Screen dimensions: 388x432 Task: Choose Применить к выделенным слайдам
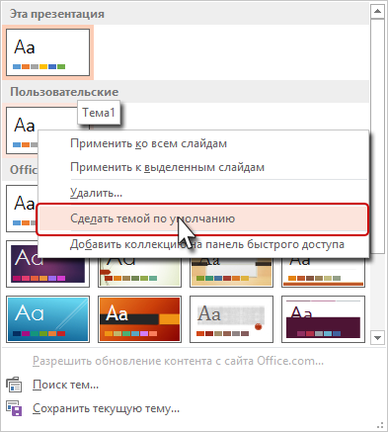[x=168, y=167]
